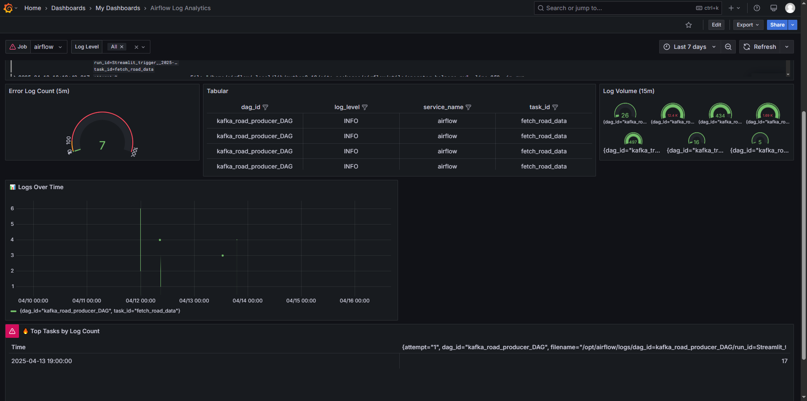Click the news/display icon near profile avatar
Image resolution: width=807 pixels, height=401 pixels.
773,8
